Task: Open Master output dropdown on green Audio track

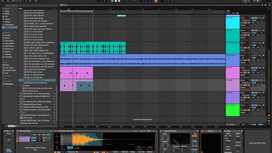Action: [x=245, y=112]
